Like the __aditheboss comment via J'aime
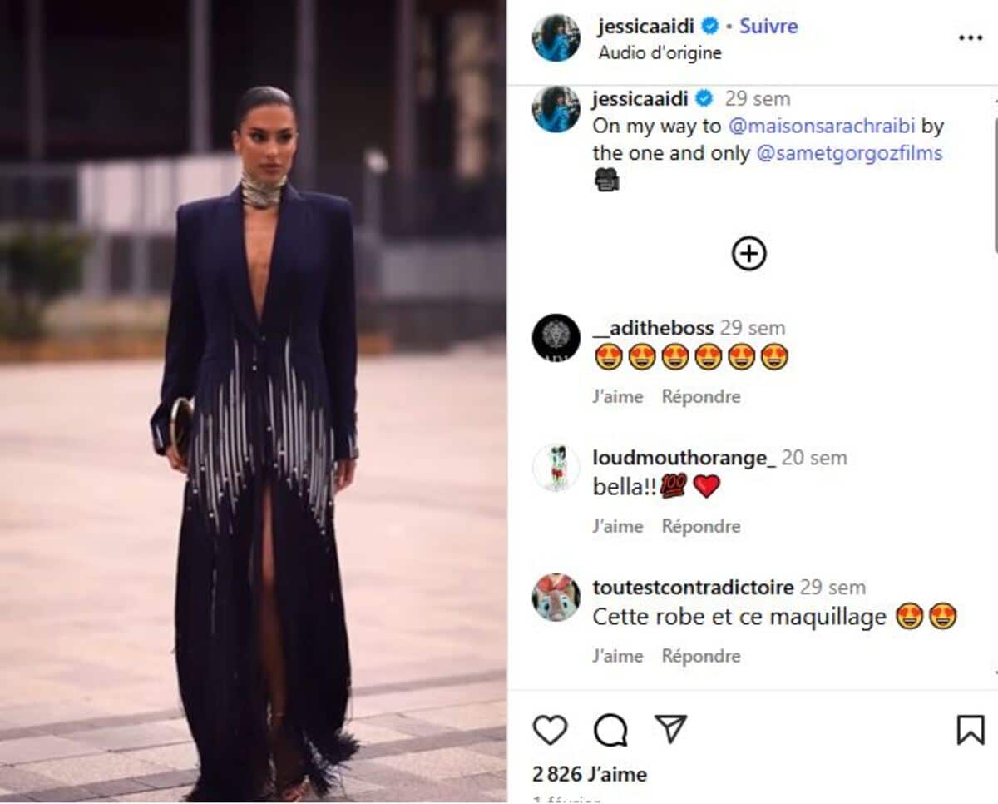This screenshot has width=998, height=804. pyautogui.click(x=618, y=397)
